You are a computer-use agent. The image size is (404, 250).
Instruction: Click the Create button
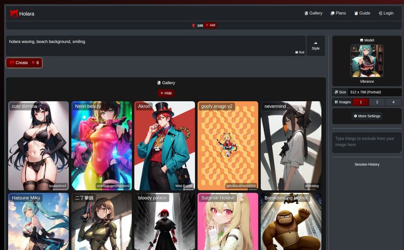coord(24,63)
